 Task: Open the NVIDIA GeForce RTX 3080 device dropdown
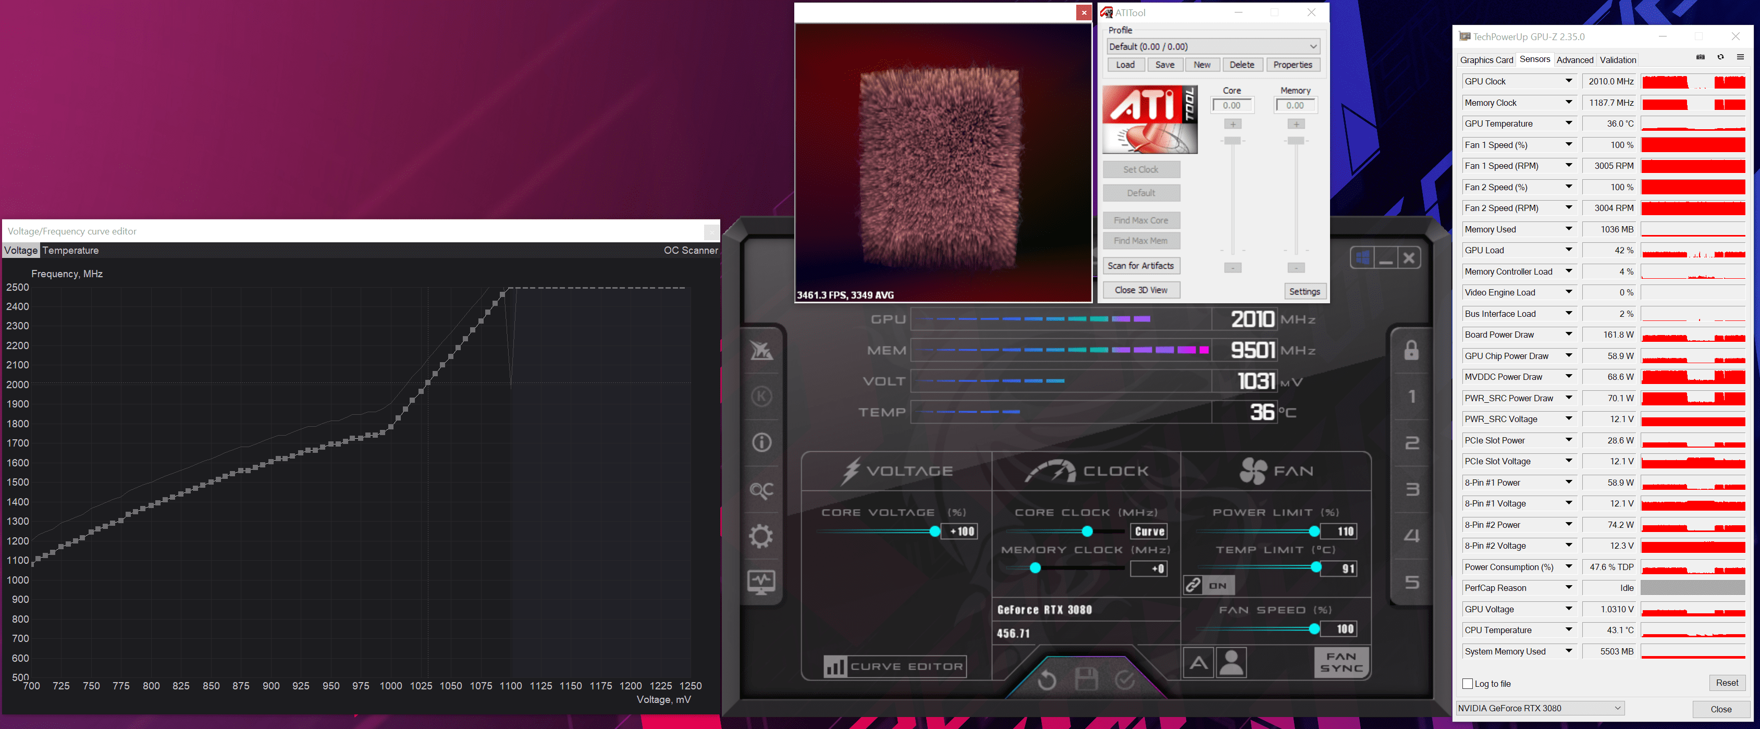click(x=1540, y=708)
